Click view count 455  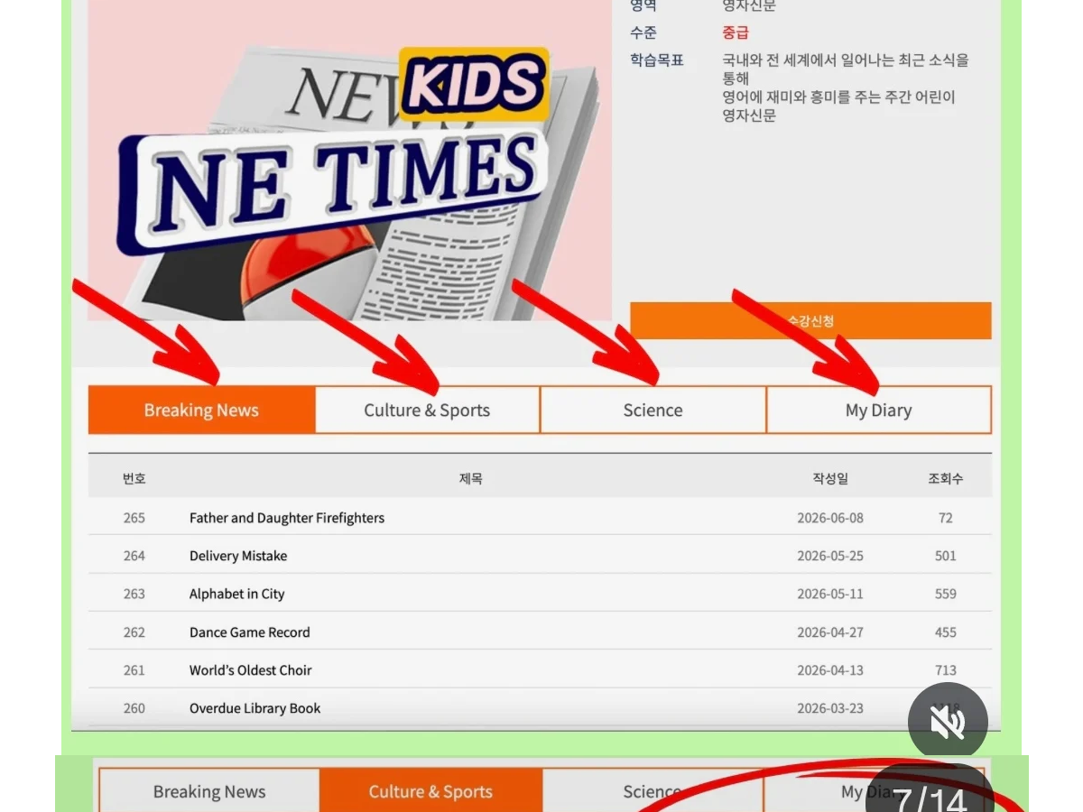[945, 632]
